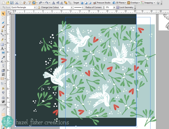Select the Instant 3D cube tool
This screenshot has width=169, height=129.
[x=3, y=93]
